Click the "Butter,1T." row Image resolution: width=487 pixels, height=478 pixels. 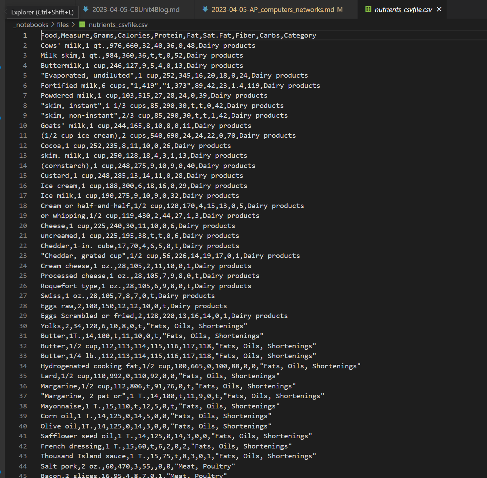(x=152, y=336)
